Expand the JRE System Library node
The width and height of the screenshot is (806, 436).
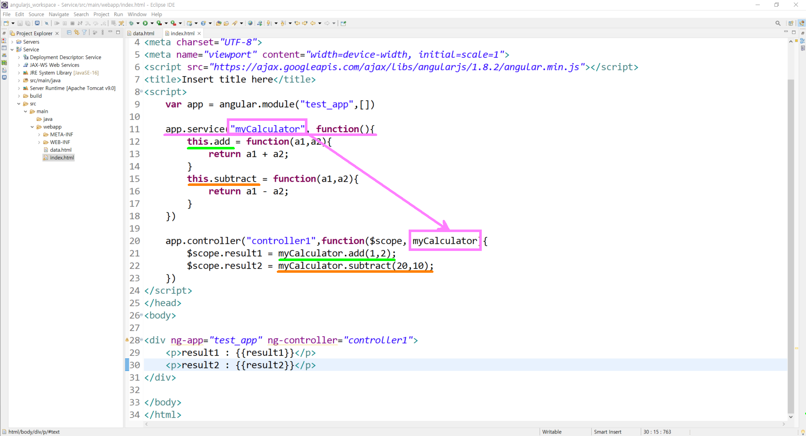click(x=19, y=73)
